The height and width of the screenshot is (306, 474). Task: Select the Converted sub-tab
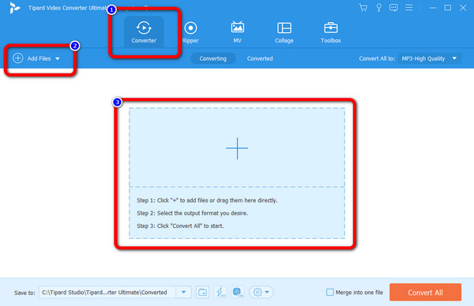click(260, 58)
